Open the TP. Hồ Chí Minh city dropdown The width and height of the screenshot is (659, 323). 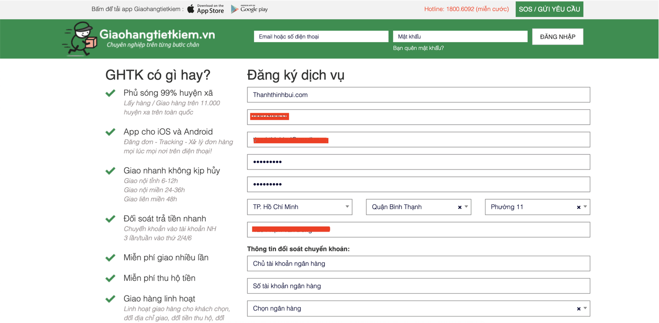click(300, 207)
